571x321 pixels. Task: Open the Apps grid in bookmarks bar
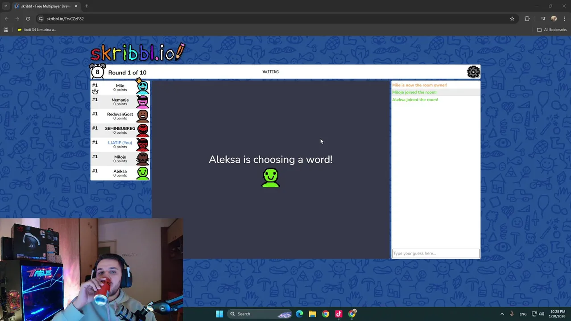(6, 30)
